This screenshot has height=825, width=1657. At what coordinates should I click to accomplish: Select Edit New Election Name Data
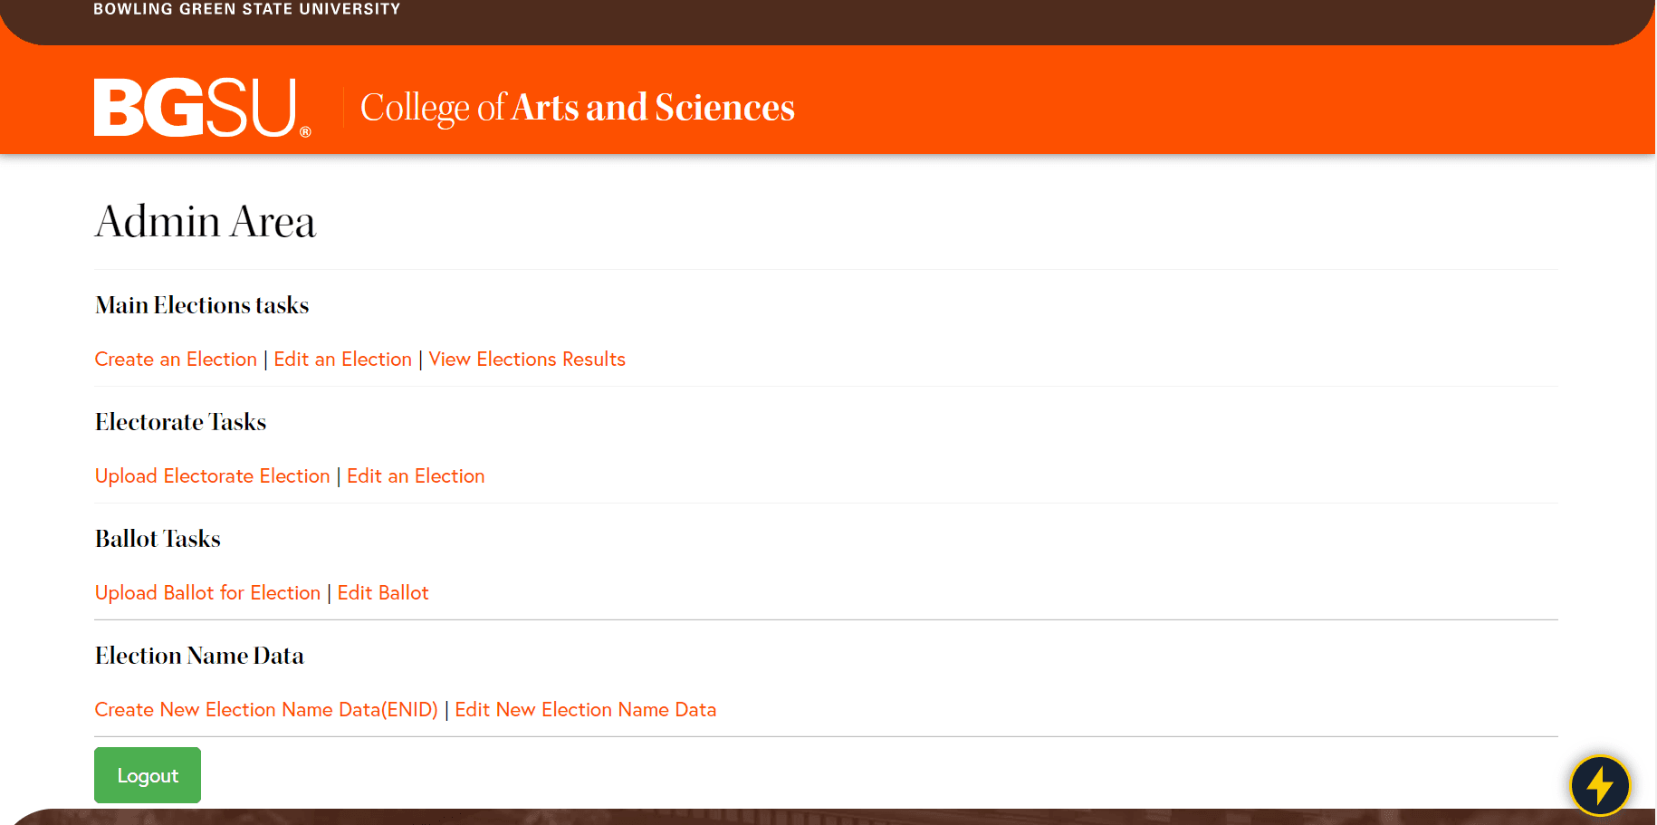point(585,710)
